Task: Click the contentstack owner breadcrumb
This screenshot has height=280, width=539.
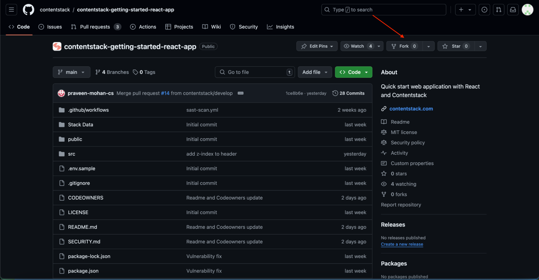Action: click(55, 10)
